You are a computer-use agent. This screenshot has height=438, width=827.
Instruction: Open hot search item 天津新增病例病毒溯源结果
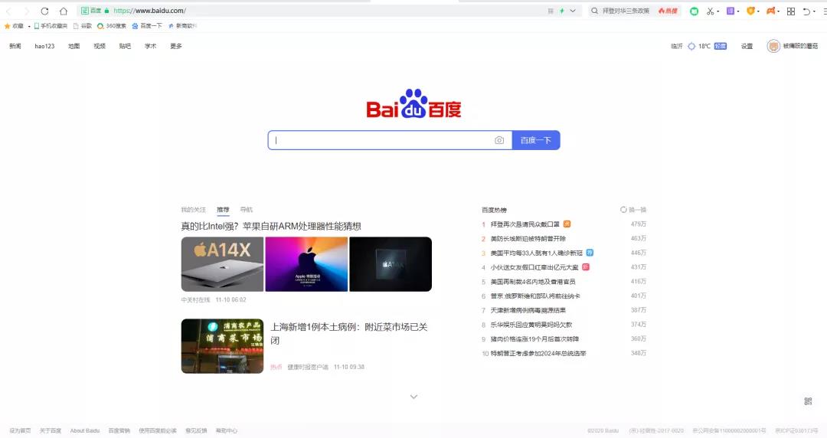[x=528, y=310]
